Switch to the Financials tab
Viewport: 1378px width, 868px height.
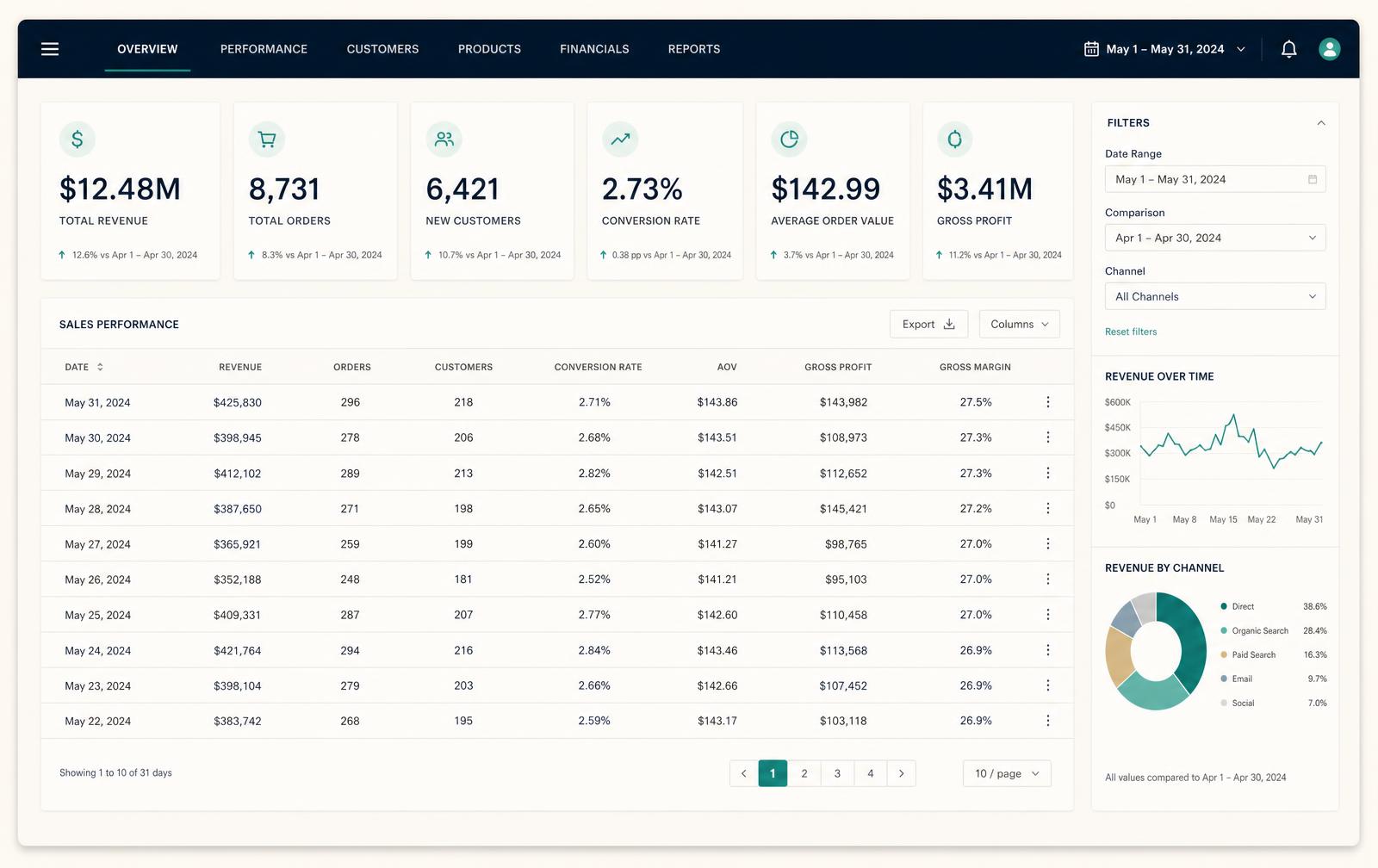pos(594,49)
